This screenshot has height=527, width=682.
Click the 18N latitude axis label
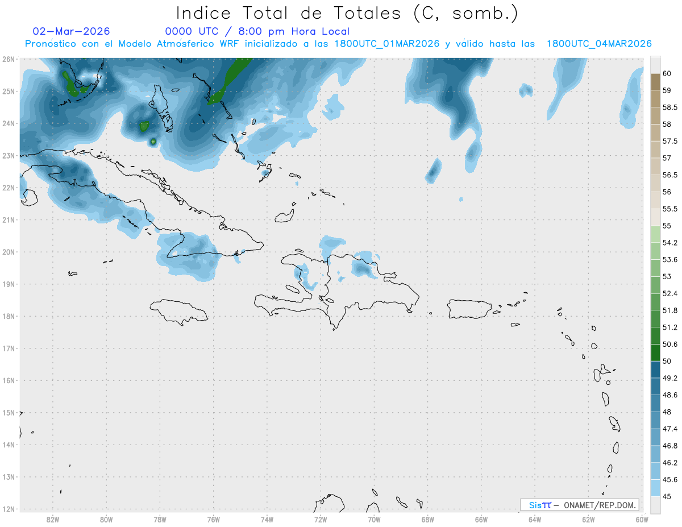(x=9, y=316)
